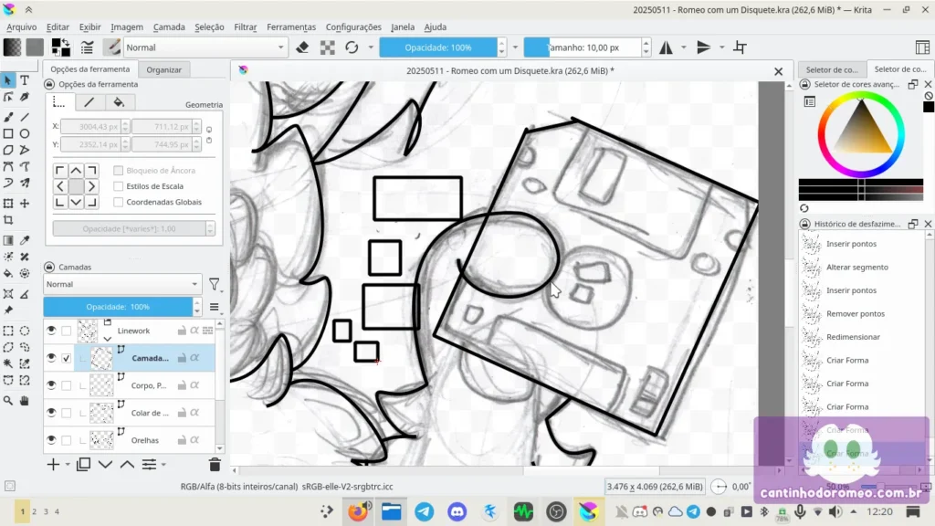Viewport: 935px width, 526px height.
Task: Enable Bloqueio de Âncora checkbox
Action: point(118,171)
